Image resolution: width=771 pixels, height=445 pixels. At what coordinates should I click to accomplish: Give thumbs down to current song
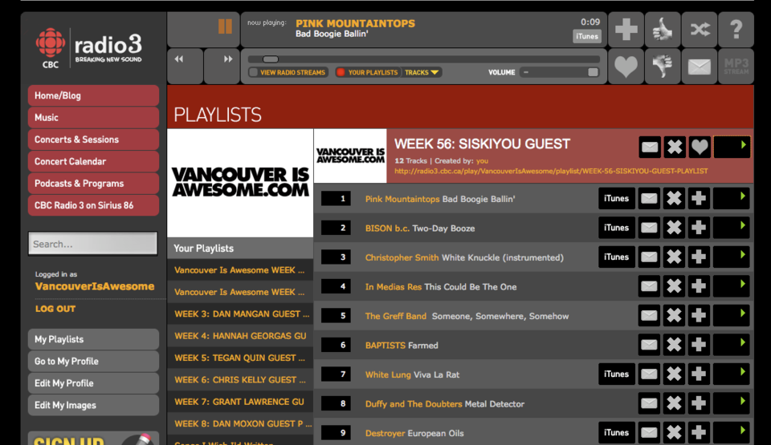pos(663,66)
